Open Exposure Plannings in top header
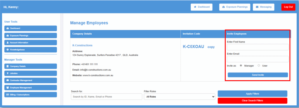 [x=234, y=7]
